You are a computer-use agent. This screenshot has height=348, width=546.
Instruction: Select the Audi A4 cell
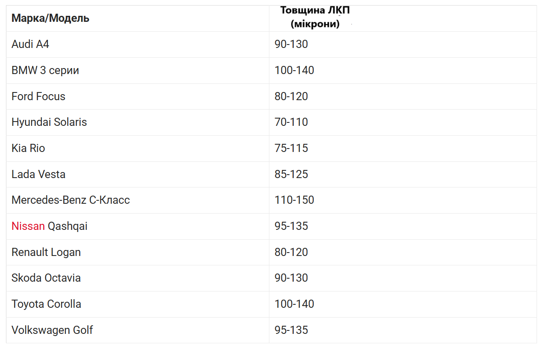(30, 44)
